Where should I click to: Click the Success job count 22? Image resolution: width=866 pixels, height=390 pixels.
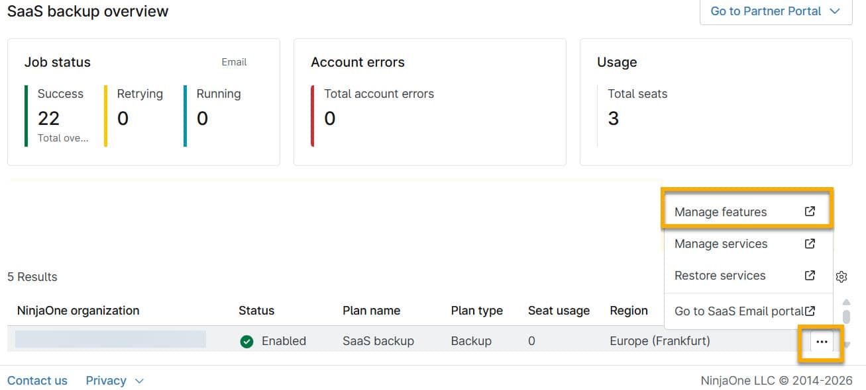(x=48, y=118)
